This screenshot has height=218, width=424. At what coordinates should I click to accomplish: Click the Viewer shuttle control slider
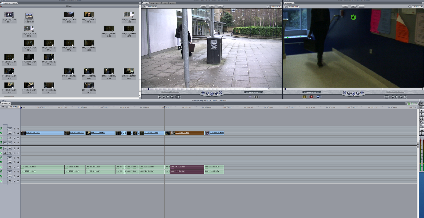click(x=170, y=92)
